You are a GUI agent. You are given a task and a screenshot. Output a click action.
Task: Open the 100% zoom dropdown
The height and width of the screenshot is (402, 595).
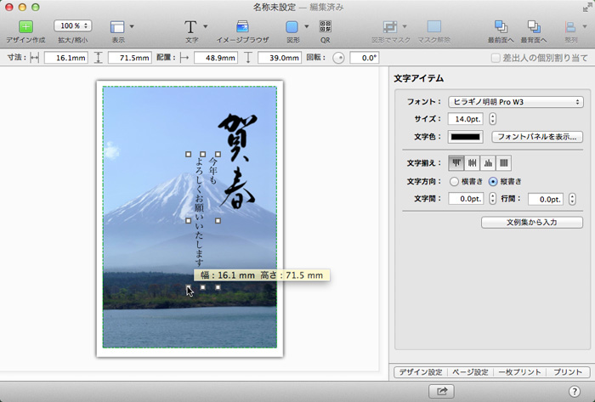74,27
